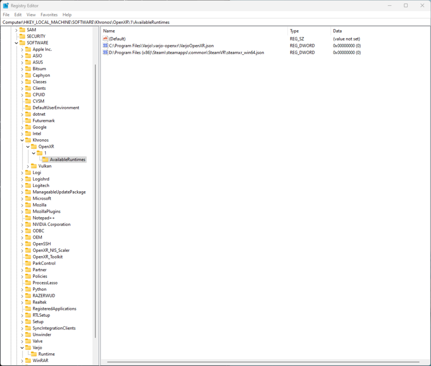The width and height of the screenshot is (431, 366).
Task: Click the NVIDIA Corporation folder icon
Action: 28,224
